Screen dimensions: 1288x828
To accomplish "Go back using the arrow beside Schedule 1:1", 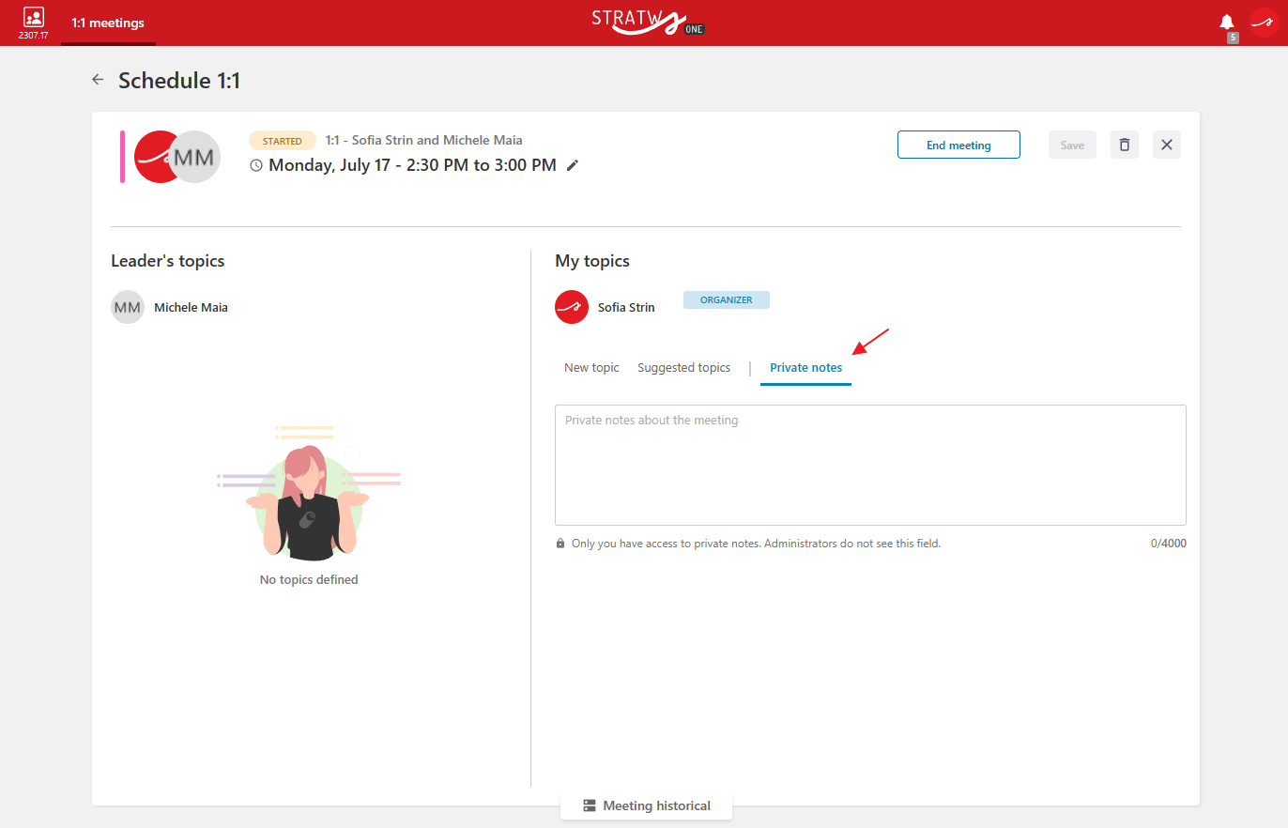I will click(98, 80).
